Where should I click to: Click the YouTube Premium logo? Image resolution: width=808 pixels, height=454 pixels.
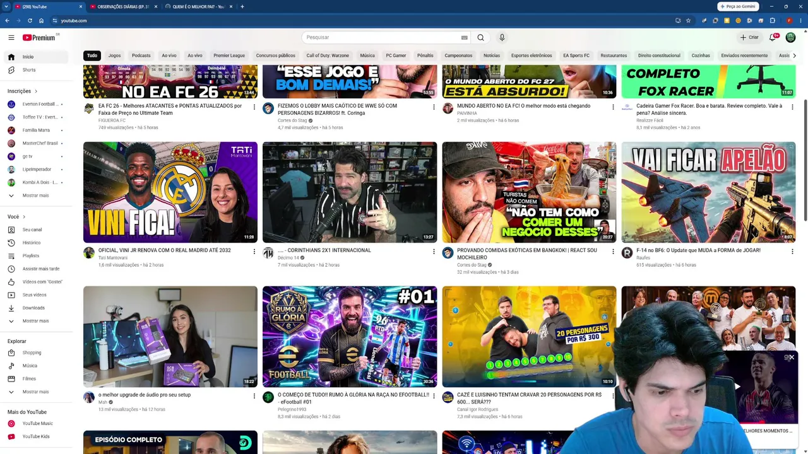click(40, 38)
